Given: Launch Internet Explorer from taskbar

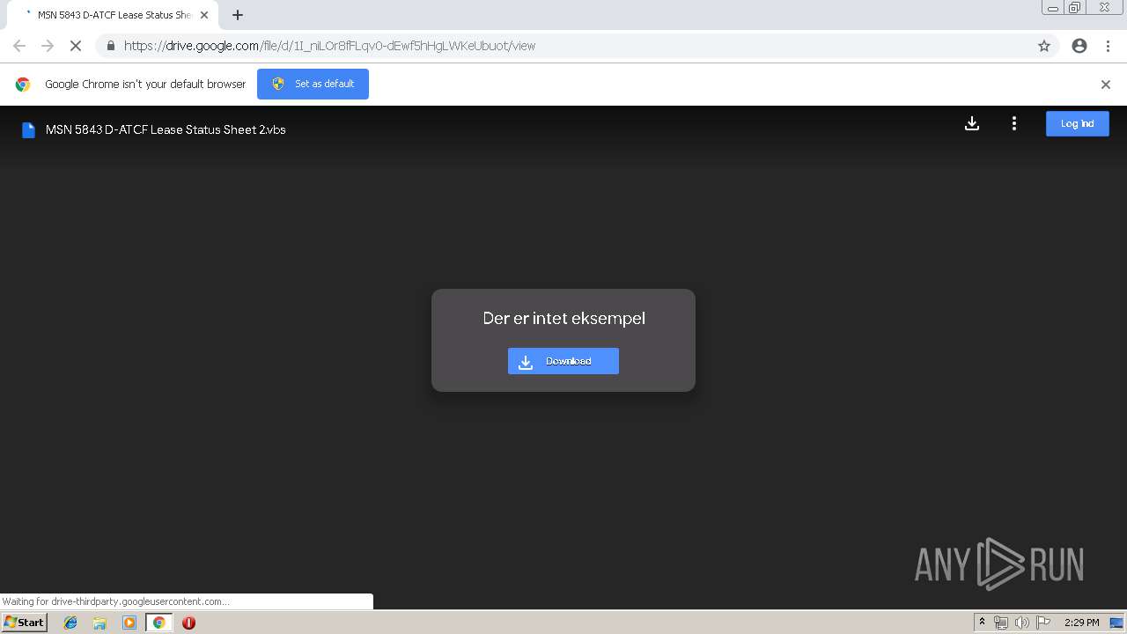Looking at the screenshot, I should coord(70,623).
